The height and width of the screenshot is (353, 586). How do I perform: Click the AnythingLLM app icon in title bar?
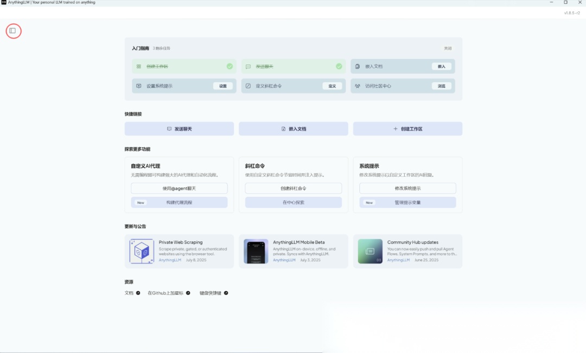coord(4,2)
